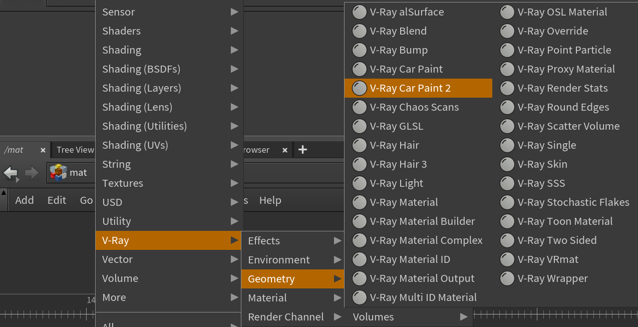Click the V-Ray VRmat sphere icon
Image resolution: width=638 pixels, height=327 pixels.
coord(507,259)
